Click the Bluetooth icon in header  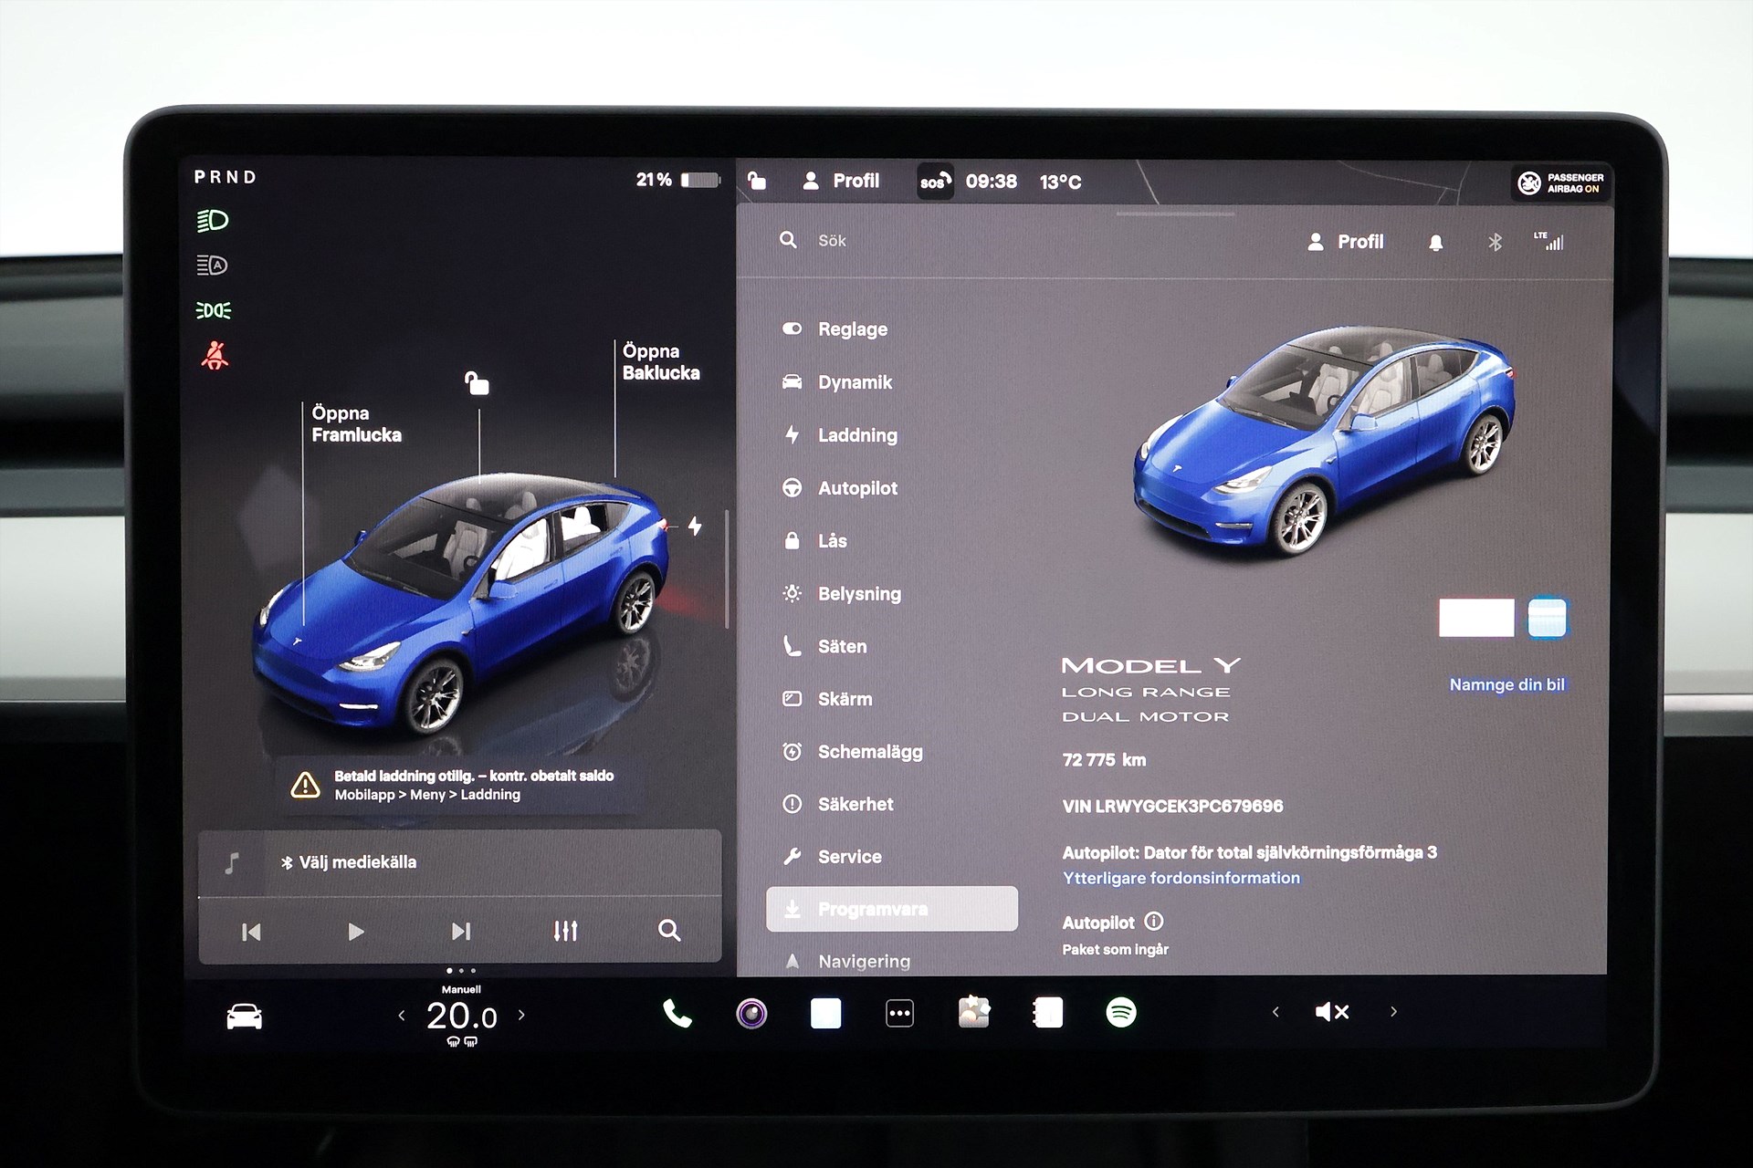pos(1495,243)
